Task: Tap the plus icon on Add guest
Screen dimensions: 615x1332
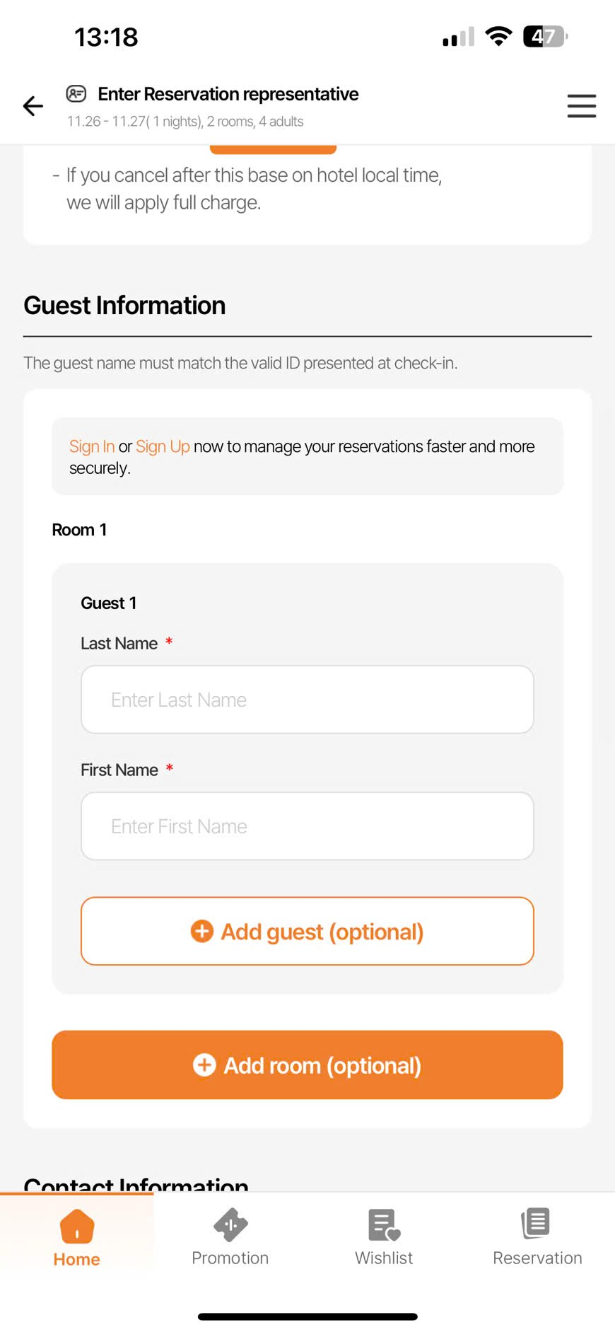Action: (x=202, y=931)
